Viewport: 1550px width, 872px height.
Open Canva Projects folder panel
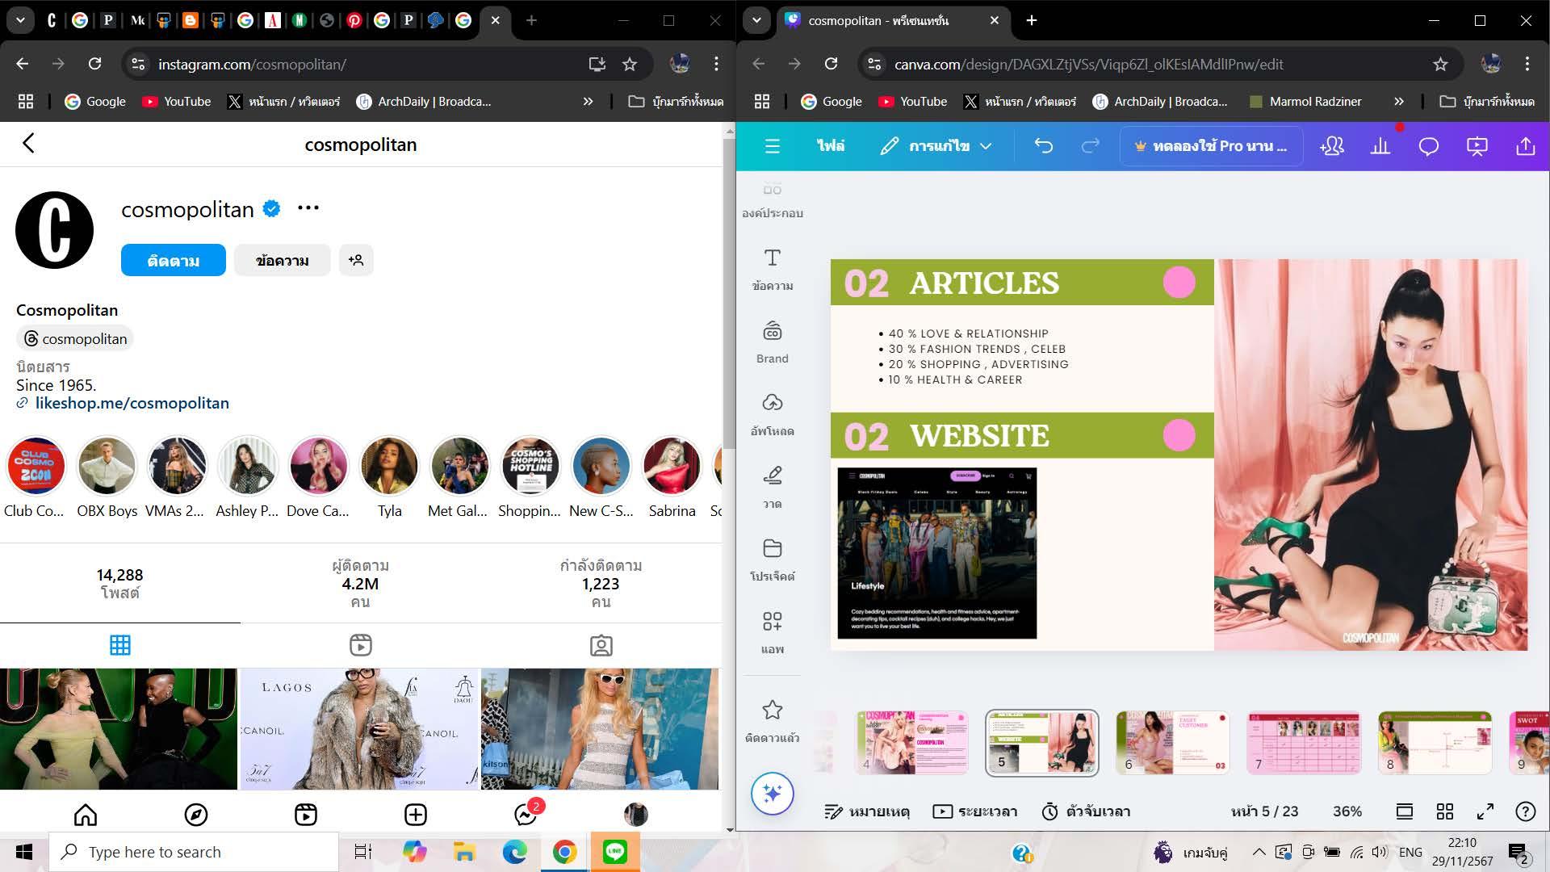(x=772, y=559)
